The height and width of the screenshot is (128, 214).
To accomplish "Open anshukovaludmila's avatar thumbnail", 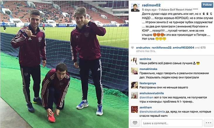I will 135,95.
